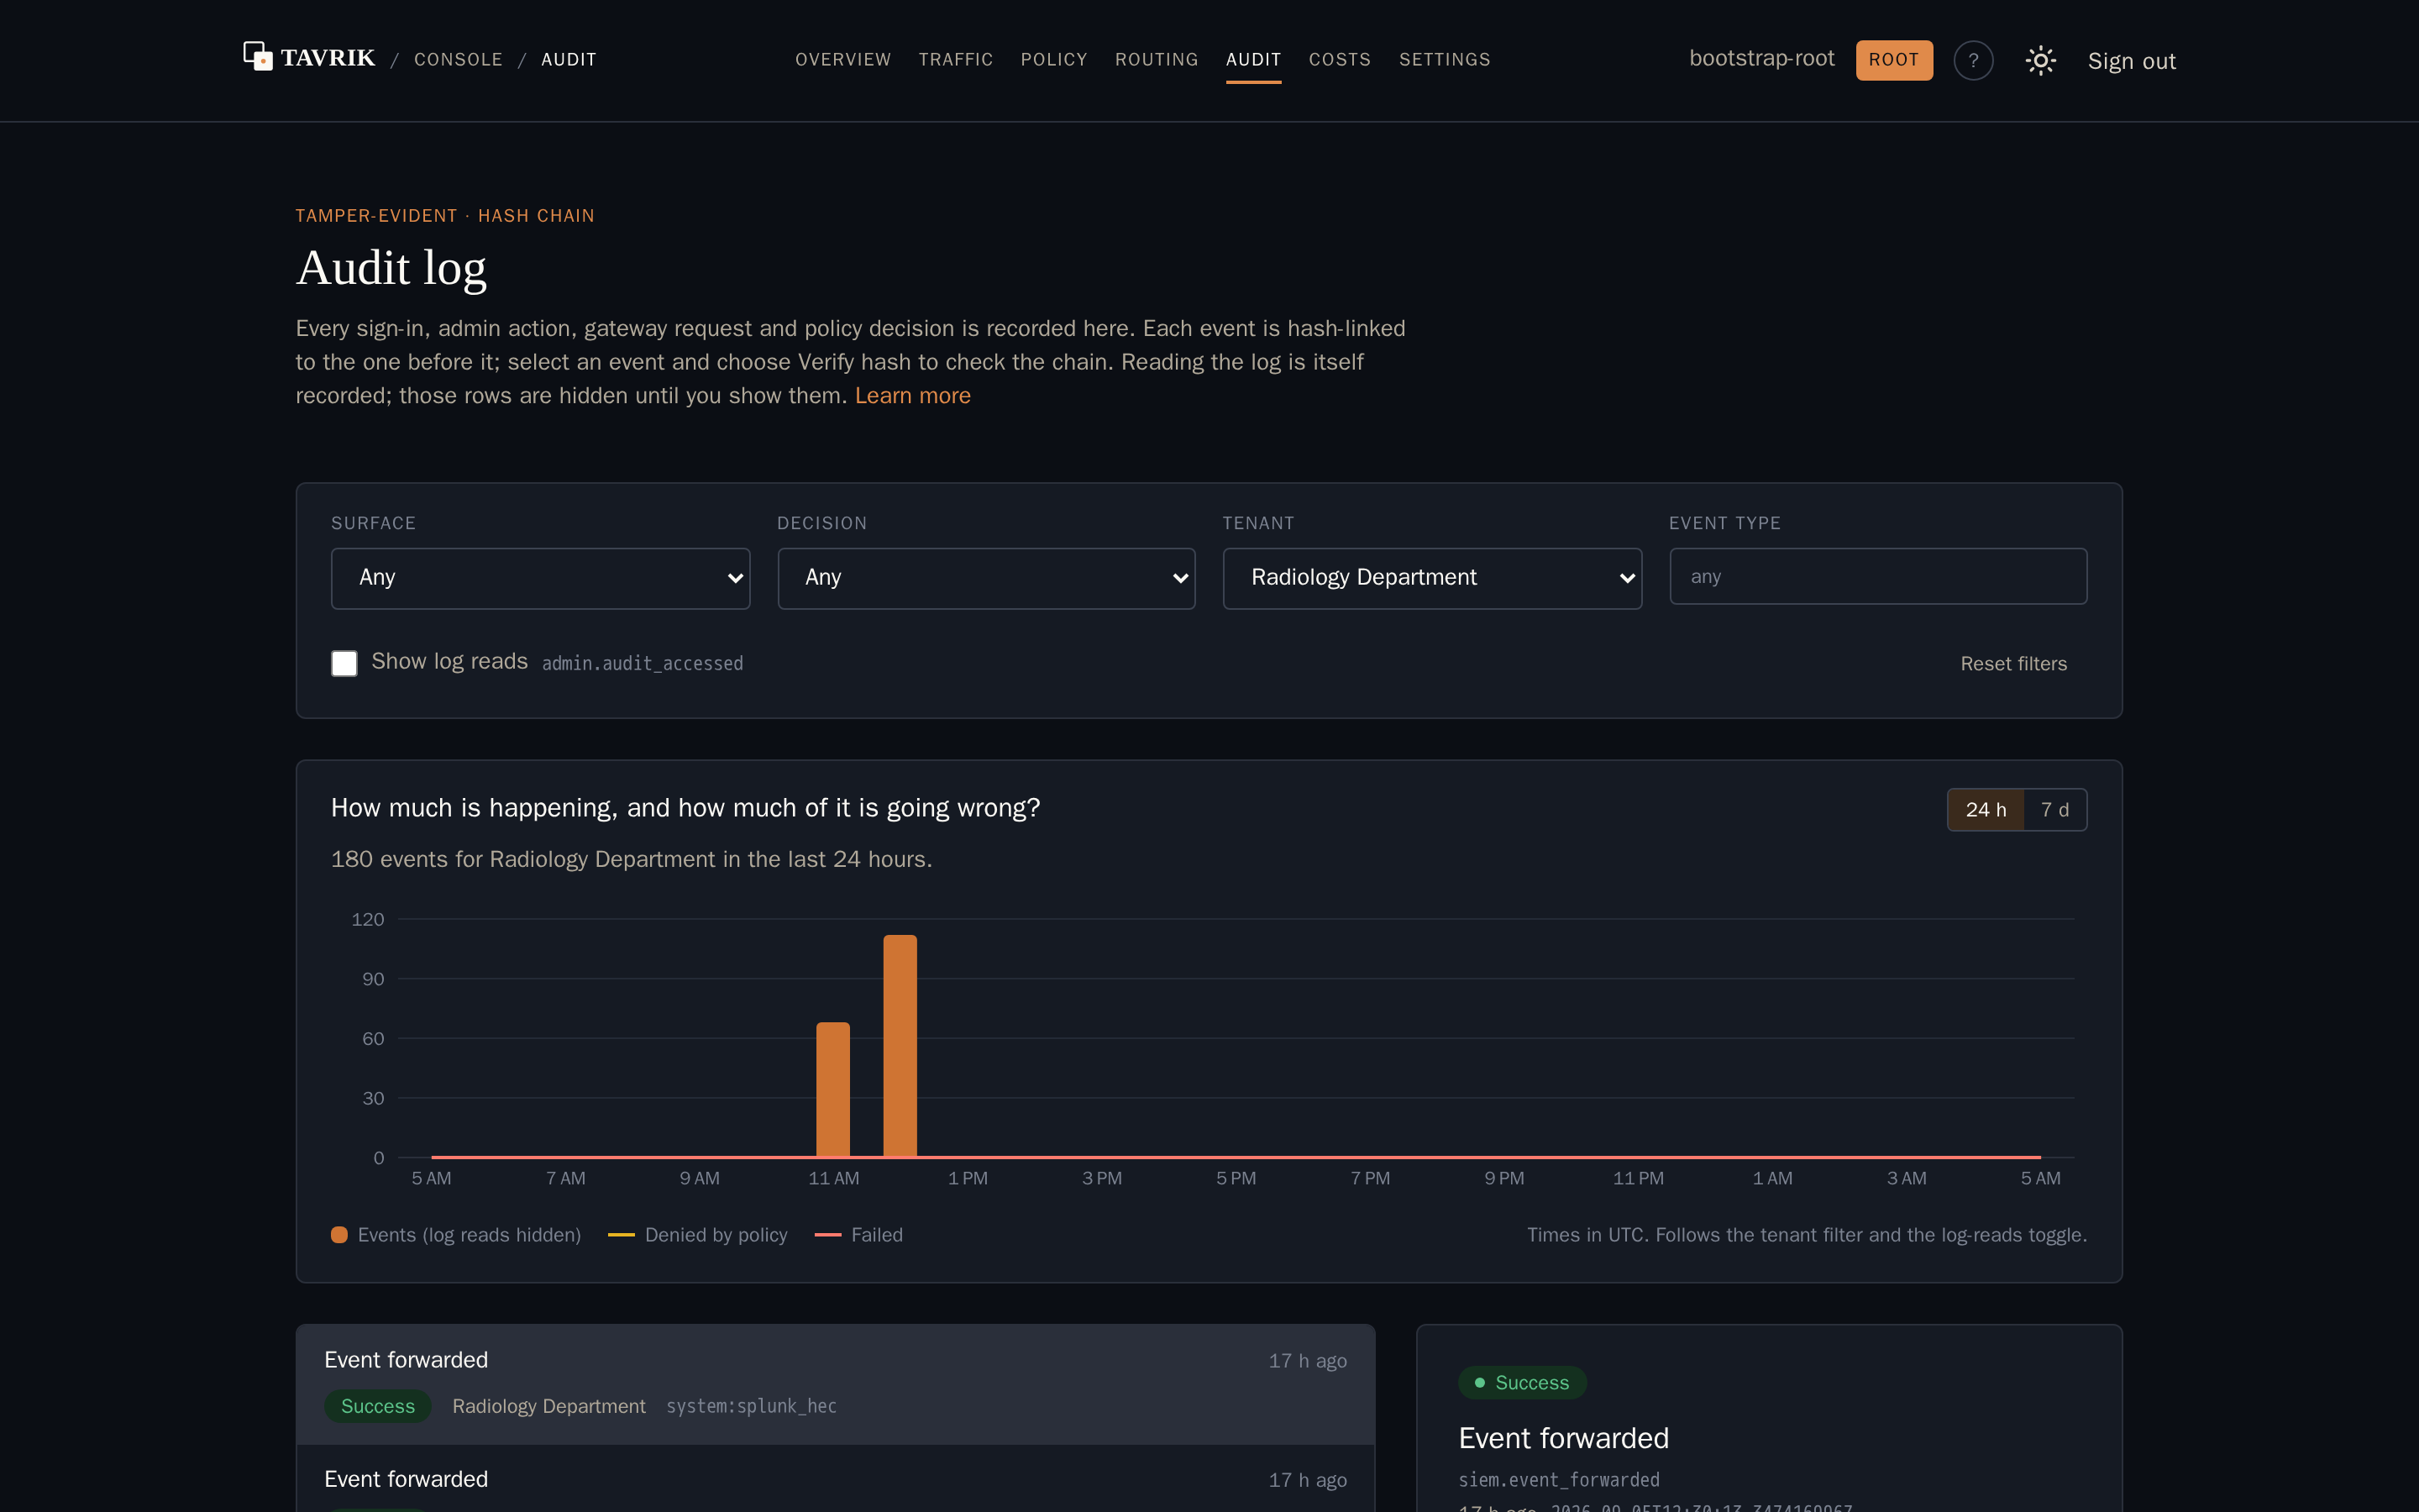Click the ROOT role badge
Image resolution: width=2419 pixels, height=1512 pixels.
[1893, 60]
